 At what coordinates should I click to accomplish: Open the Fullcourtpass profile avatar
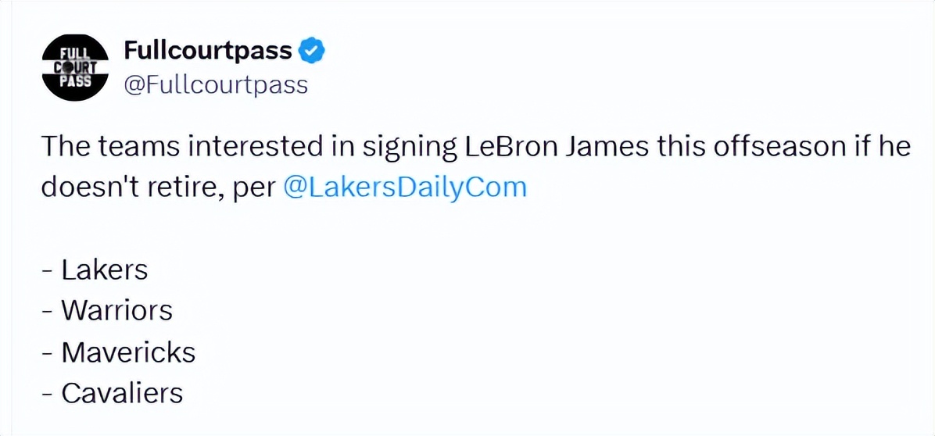click(x=73, y=68)
